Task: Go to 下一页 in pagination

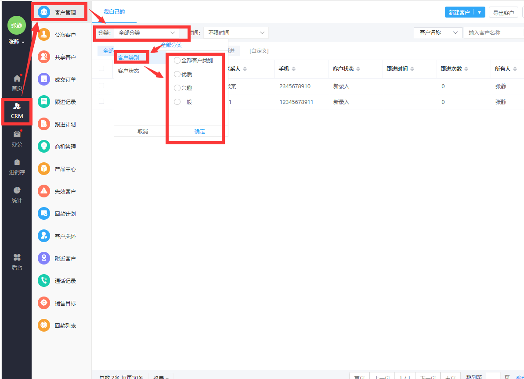Action: click(428, 376)
